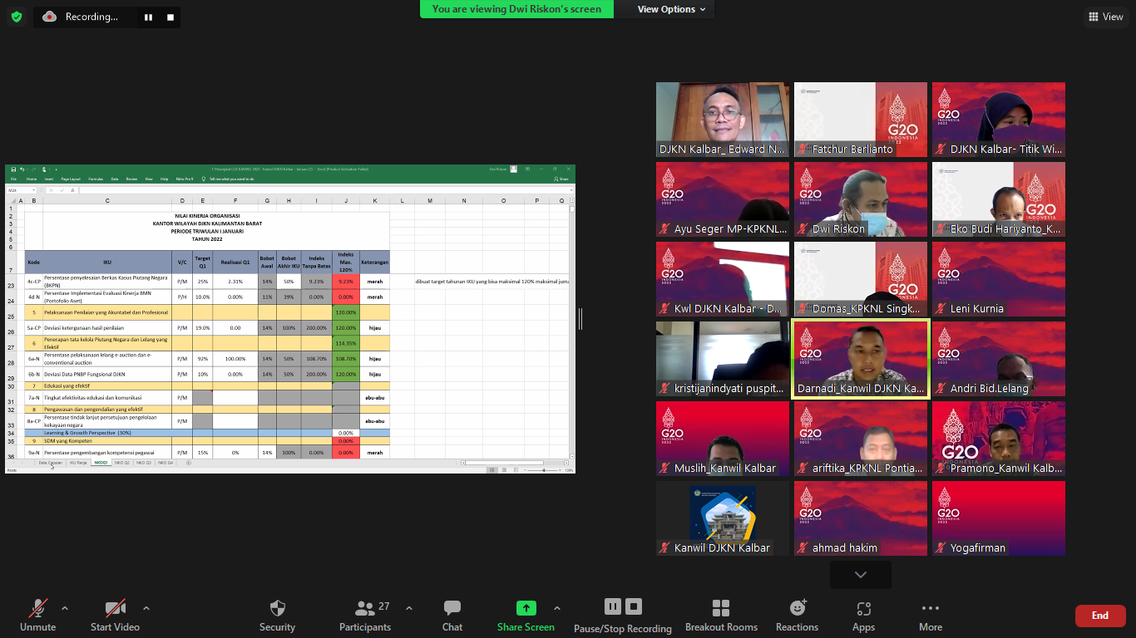Expand the audio options arrow next to Unmute
The height and width of the screenshot is (638, 1136).
(x=65, y=608)
